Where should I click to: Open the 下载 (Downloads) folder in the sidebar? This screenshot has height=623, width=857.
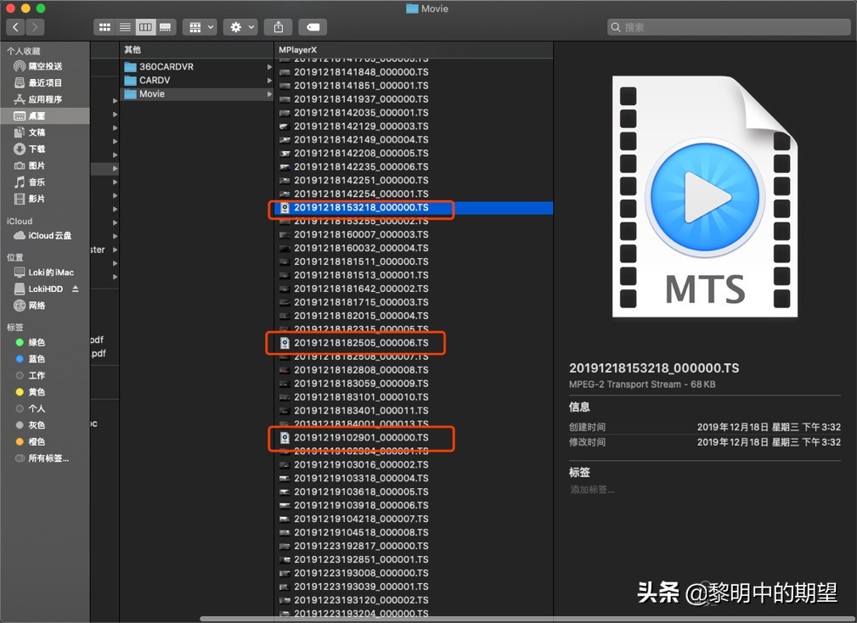click(37, 149)
